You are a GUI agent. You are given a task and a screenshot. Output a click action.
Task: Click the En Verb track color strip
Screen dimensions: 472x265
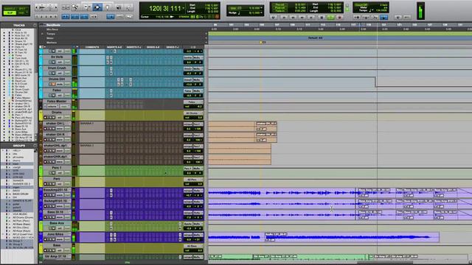pyautogui.click(x=41, y=60)
